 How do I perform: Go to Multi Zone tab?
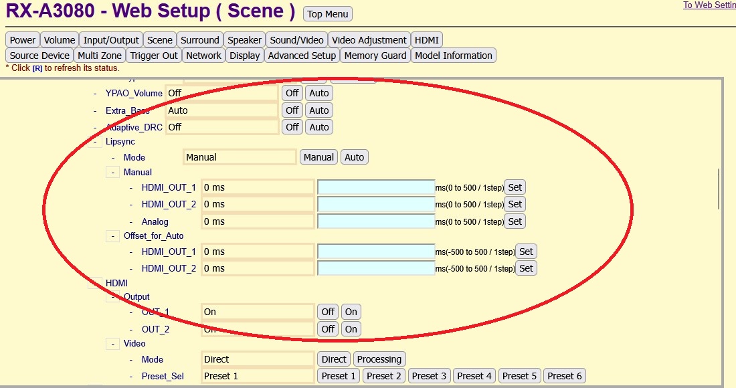click(x=100, y=56)
